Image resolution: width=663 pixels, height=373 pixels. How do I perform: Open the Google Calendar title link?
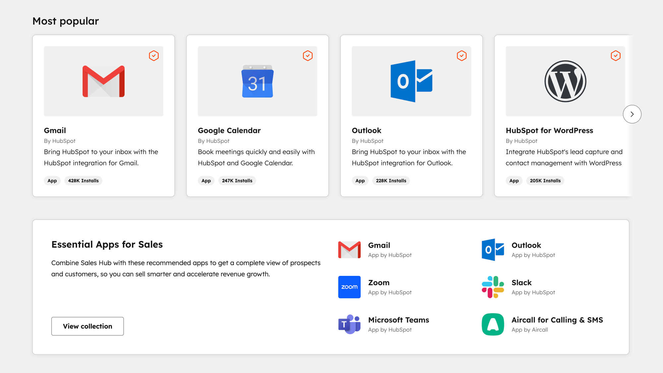click(229, 130)
